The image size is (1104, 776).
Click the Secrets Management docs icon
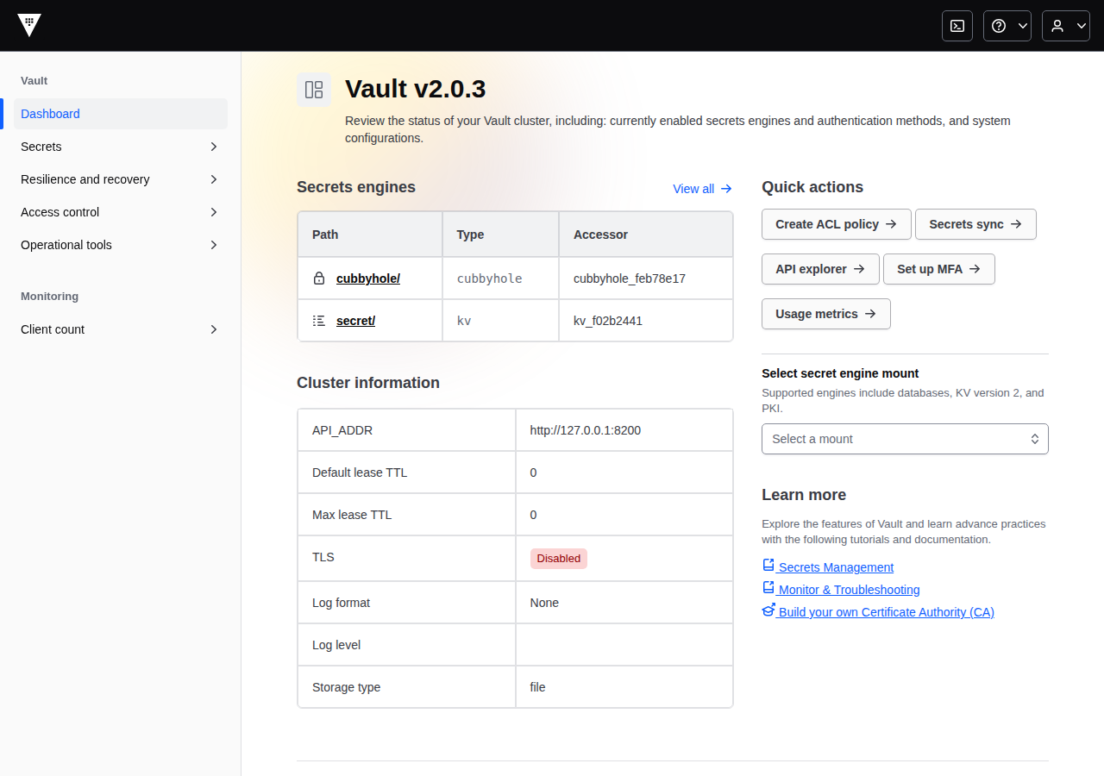click(x=768, y=566)
